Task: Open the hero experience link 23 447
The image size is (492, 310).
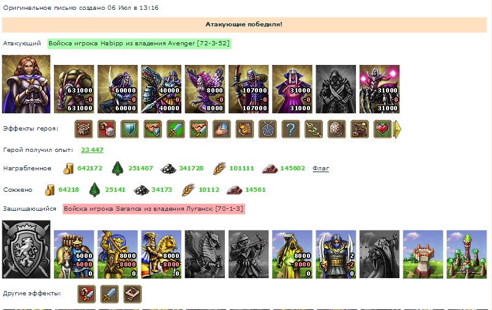Action: pos(92,150)
